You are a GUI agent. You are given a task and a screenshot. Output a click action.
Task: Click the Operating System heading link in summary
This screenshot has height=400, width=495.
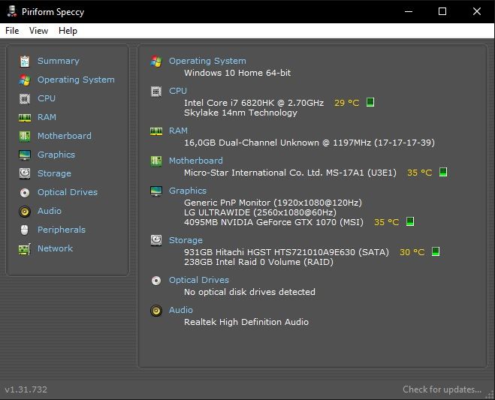click(207, 61)
